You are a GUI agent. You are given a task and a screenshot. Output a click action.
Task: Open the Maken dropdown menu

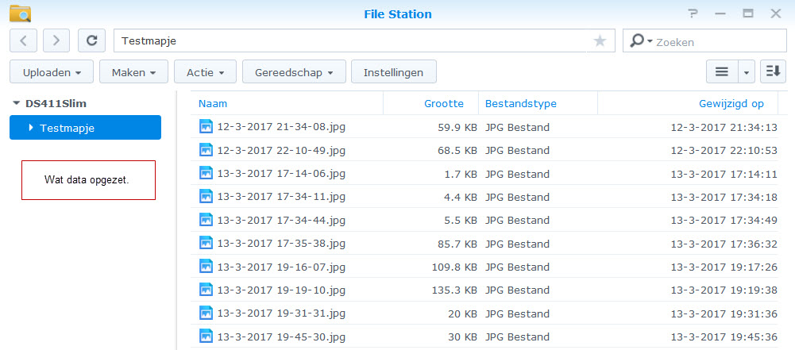pyautogui.click(x=133, y=72)
